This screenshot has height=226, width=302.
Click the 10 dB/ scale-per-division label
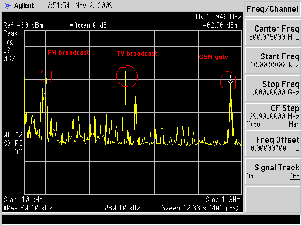coord(9,55)
